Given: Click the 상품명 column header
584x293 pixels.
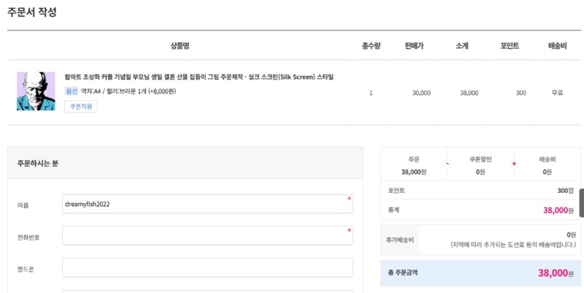Looking at the screenshot, I should pos(180,46).
